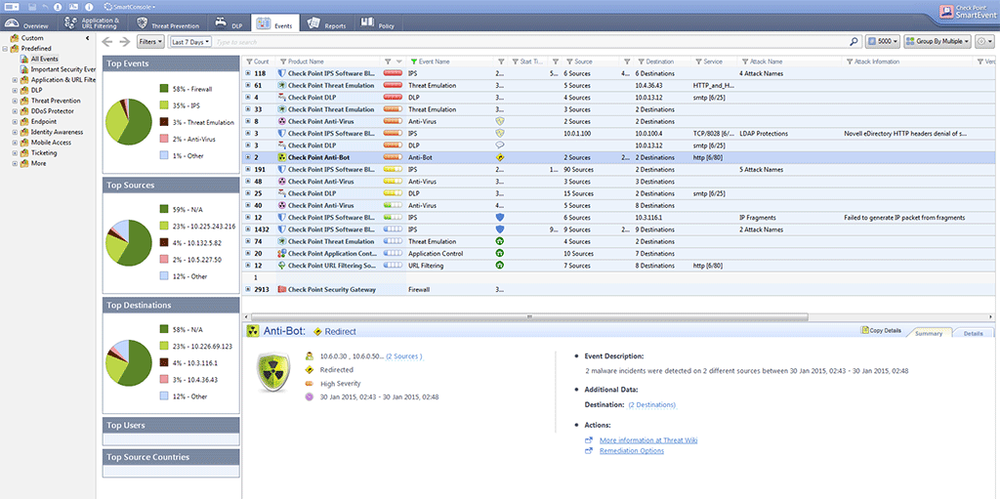
Task: Click the forward navigation arrow
Action: (124, 42)
